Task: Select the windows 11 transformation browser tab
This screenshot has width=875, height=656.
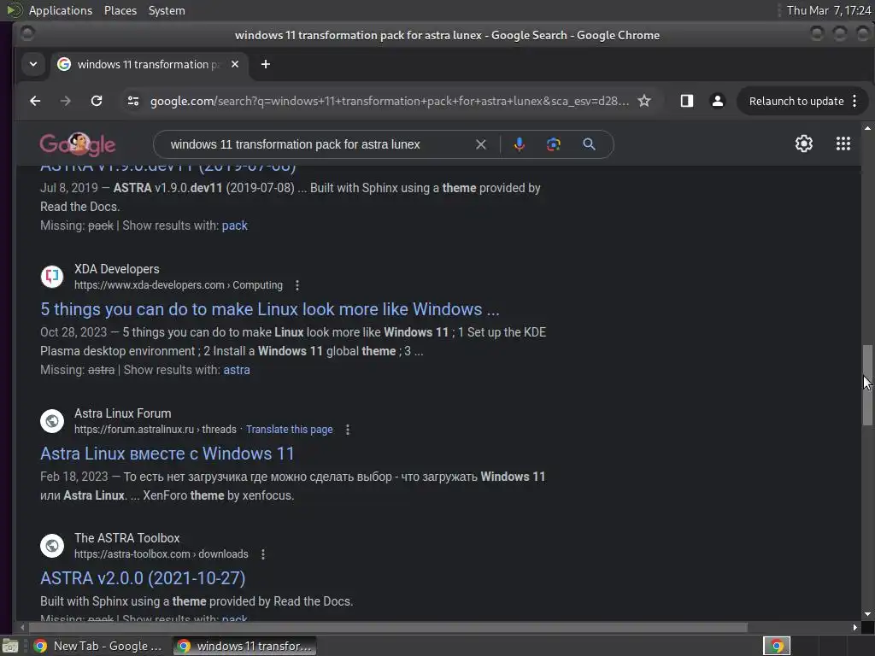Action: point(149,64)
